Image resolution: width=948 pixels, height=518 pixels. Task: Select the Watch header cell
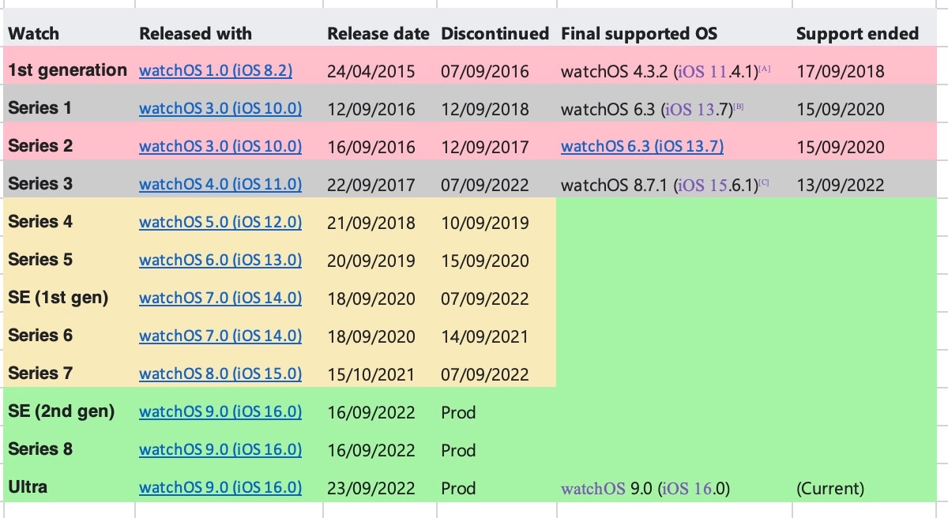pyautogui.click(x=33, y=34)
